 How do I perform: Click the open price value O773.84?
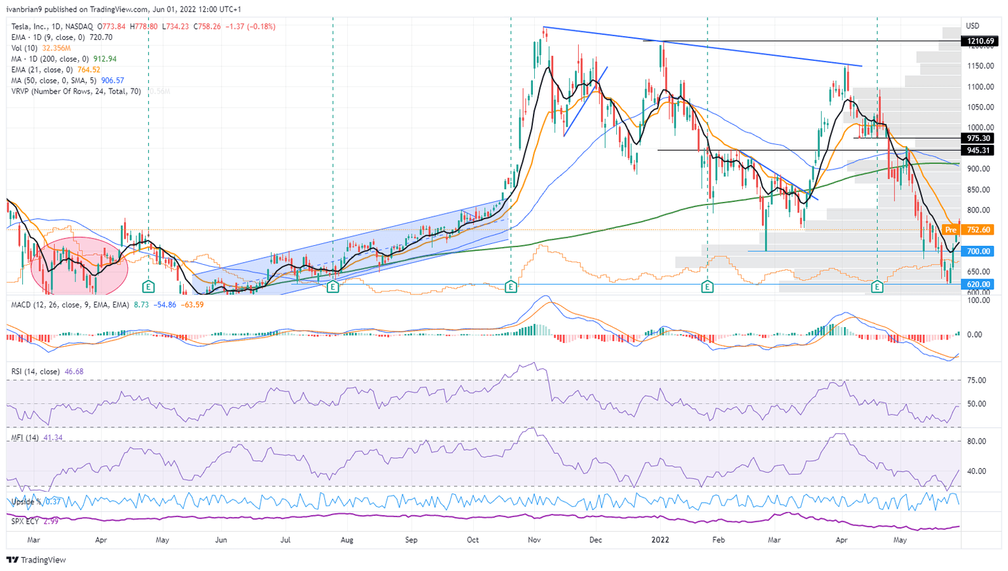coord(112,27)
